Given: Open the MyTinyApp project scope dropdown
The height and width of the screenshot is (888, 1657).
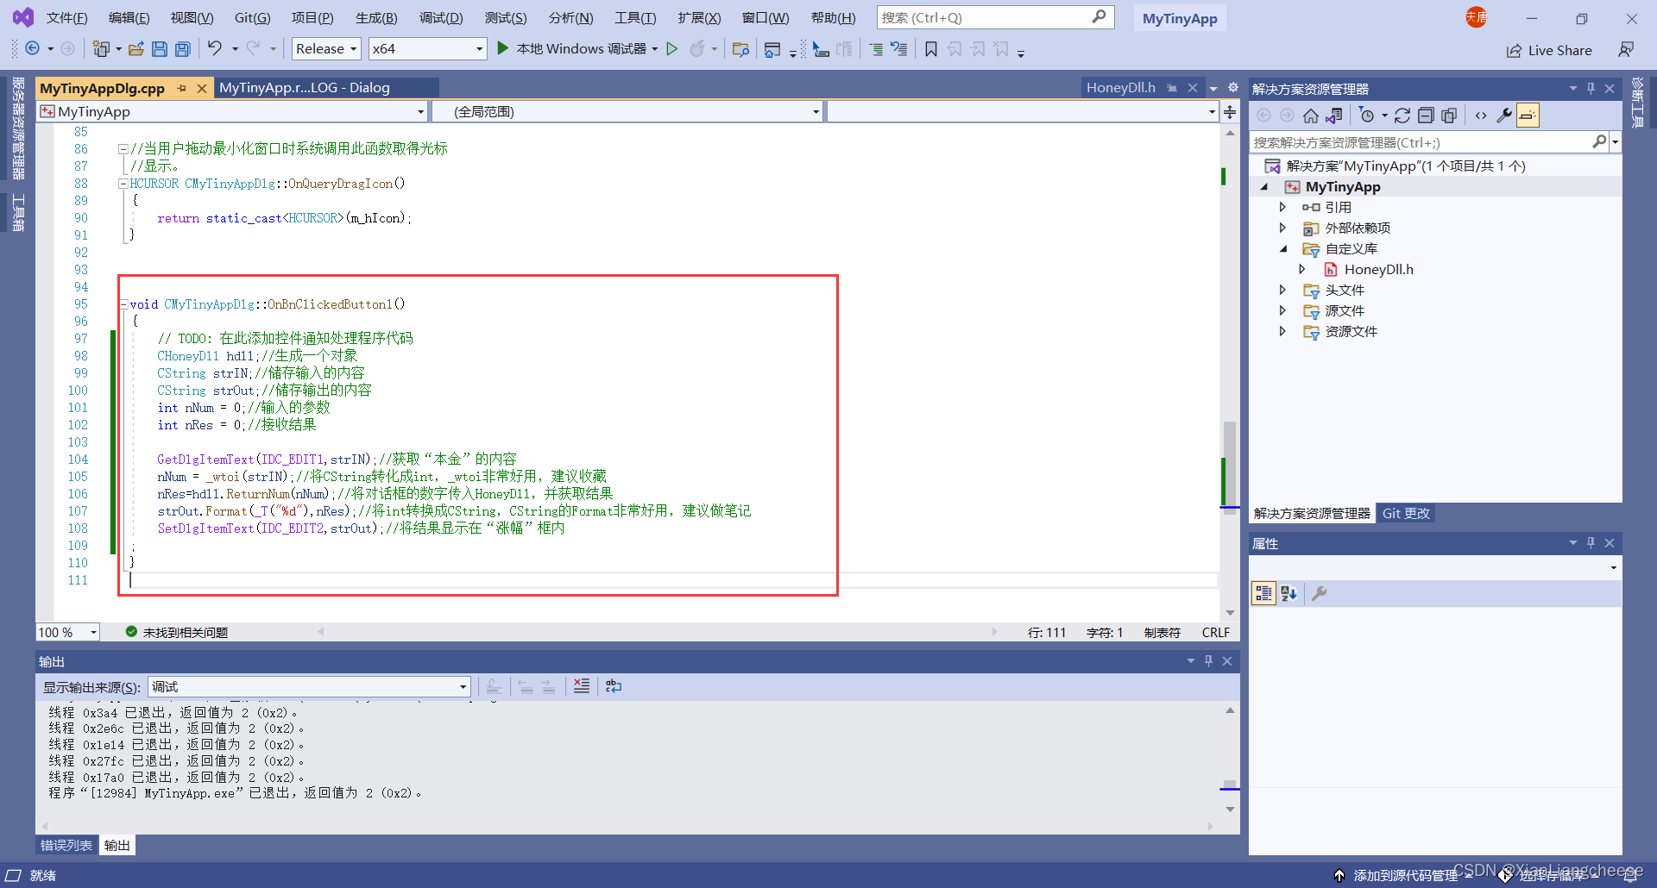Looking at the screenshot, I should 232,112.
